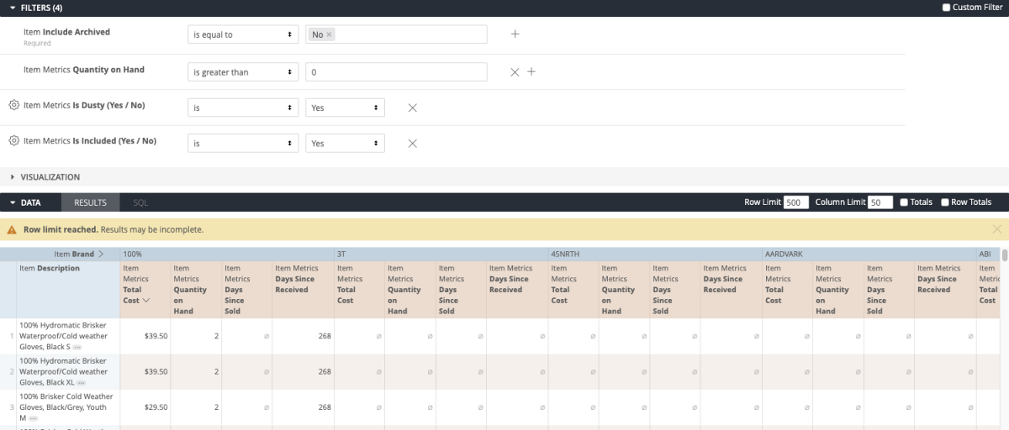Click Days Since Received header under AARDVARK
The height and width of the screenshot is (430, 1009).
(x=945, y=289)
